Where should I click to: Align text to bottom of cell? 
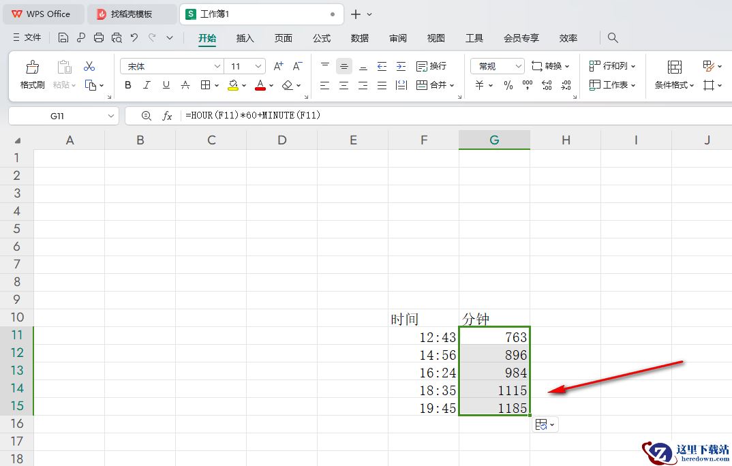click(363, 66)
